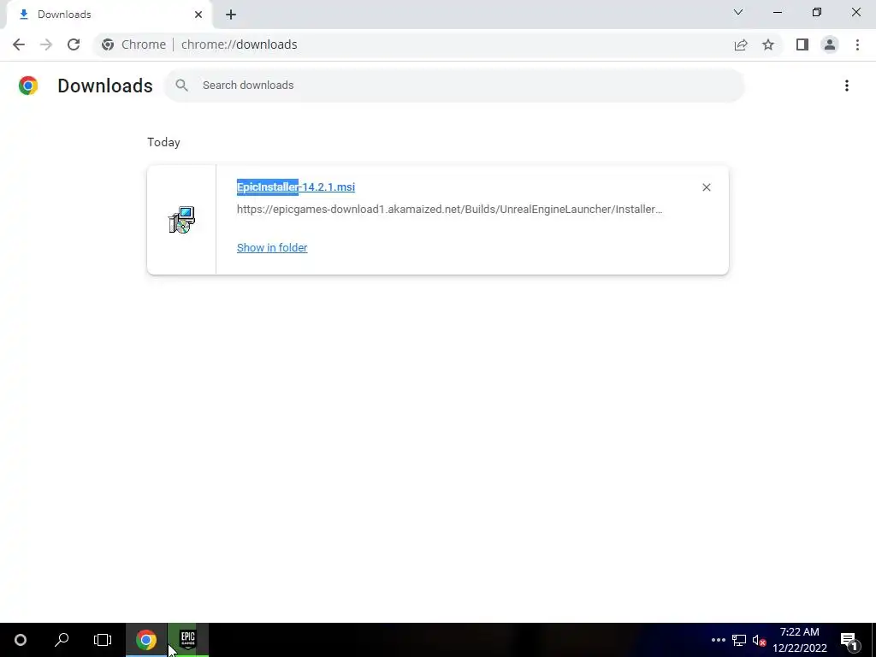Open Epic Games launcher taskbar icon
The height and width of the screenshot is (657, 876).
187,640
